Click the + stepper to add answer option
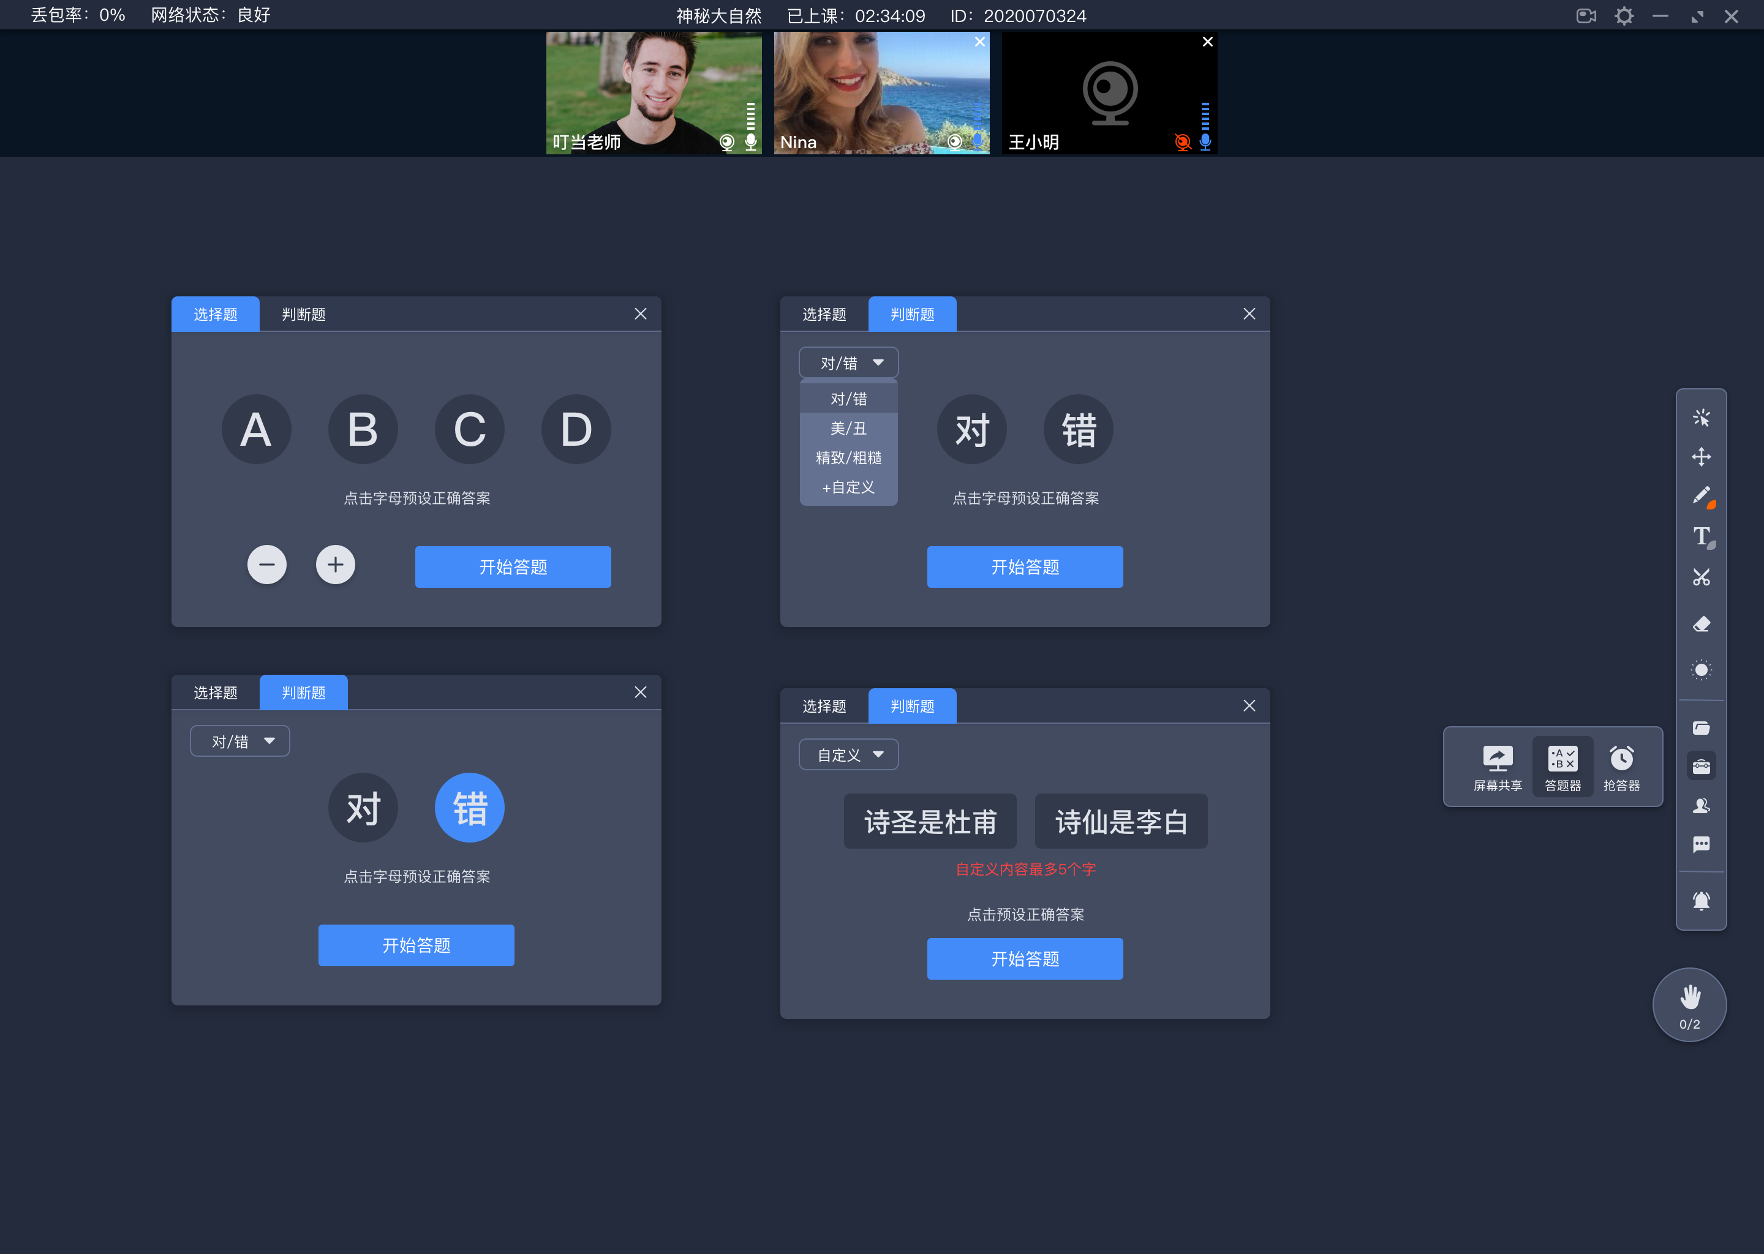Screen dimensions: 1764x1254 [x=335, y=565]
